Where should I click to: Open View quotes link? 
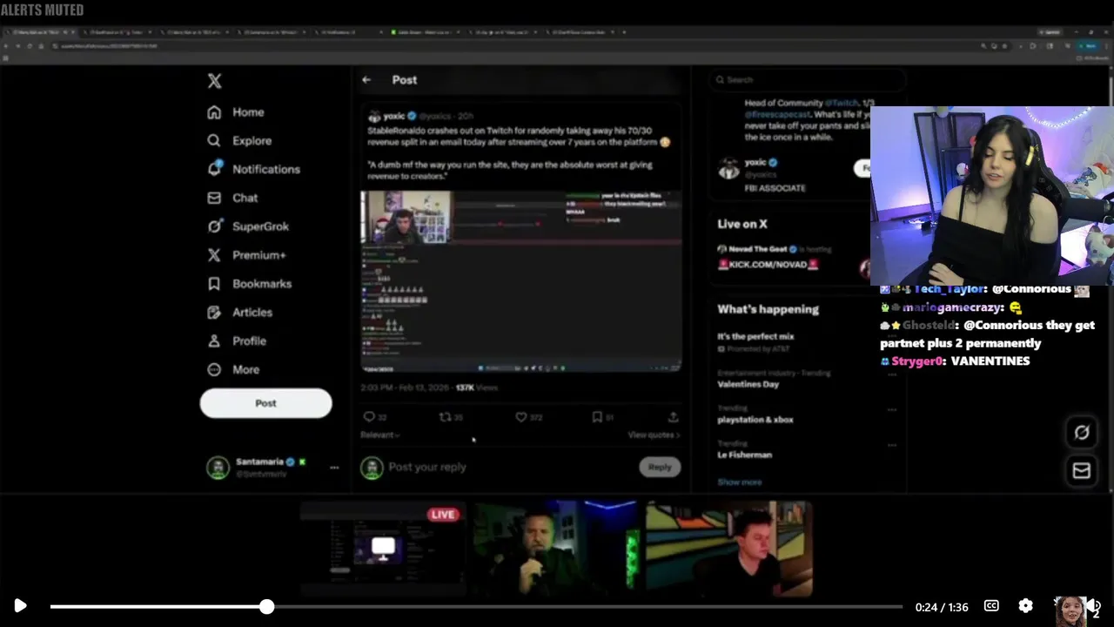[654, 435]
